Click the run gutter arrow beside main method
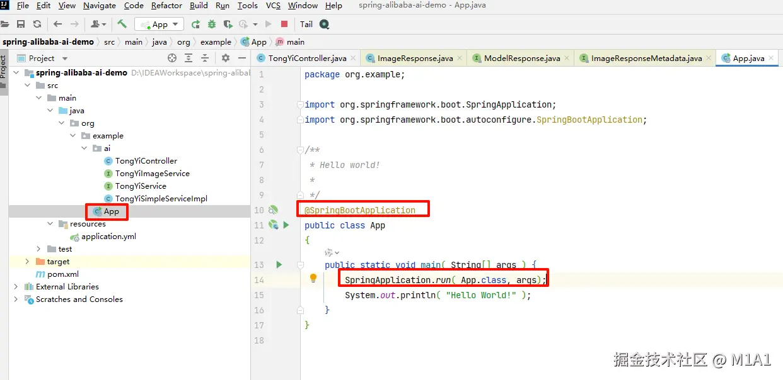783x380 pixels. 279,265
